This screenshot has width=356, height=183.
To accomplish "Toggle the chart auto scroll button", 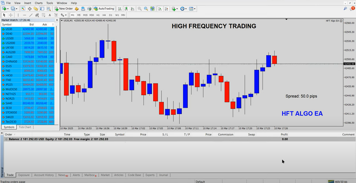I will (x=160, y=9).
